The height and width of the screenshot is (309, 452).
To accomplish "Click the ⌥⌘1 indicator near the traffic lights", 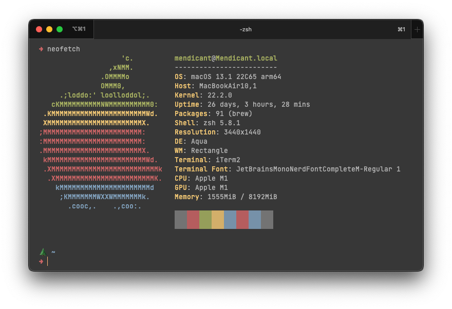I will pos(80,29).
